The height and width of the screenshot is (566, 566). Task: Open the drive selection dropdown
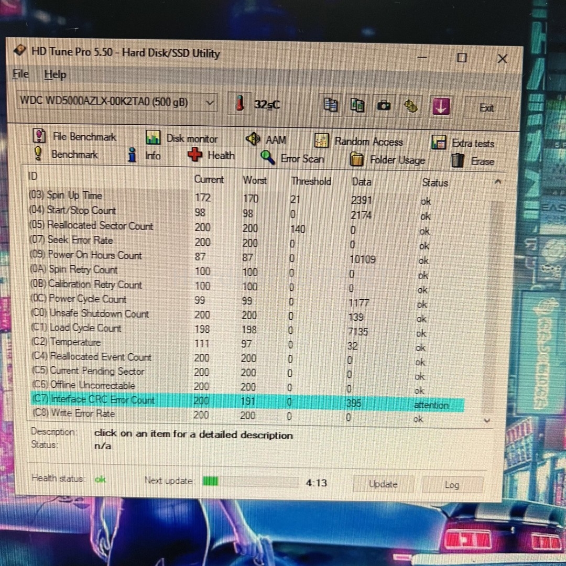coord(117,102)
